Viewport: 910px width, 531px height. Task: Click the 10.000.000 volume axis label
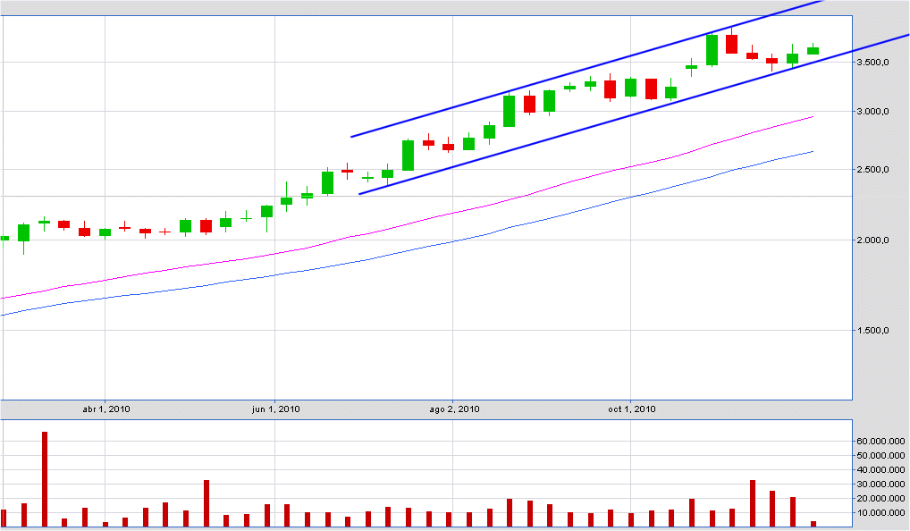pos(881,512)
